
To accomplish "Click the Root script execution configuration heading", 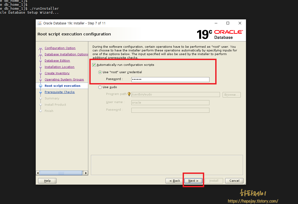I will 74,34.
